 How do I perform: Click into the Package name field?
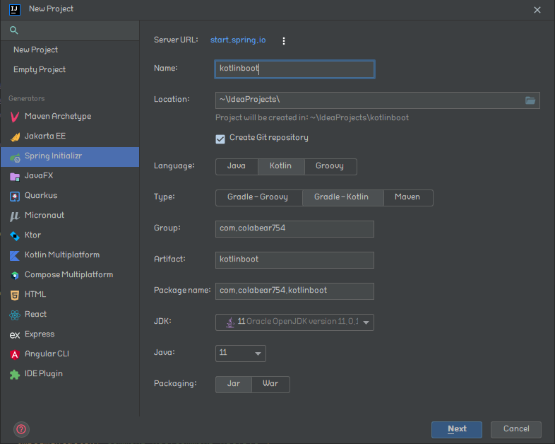click(294, 291)
